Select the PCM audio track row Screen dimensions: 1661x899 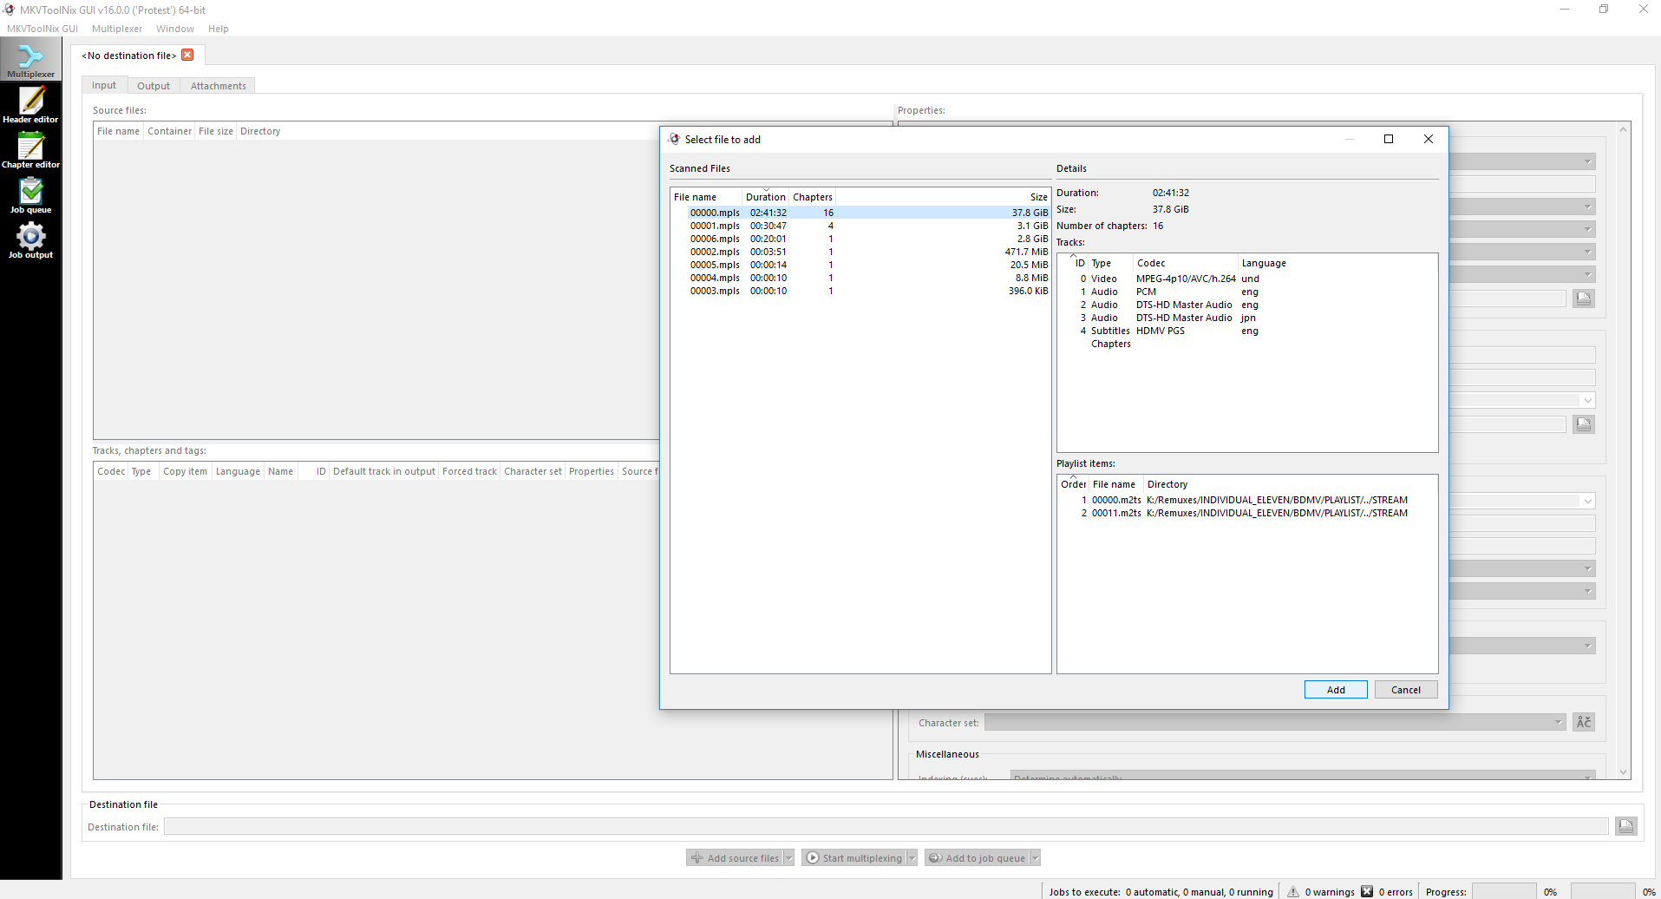coord(1247,292)
